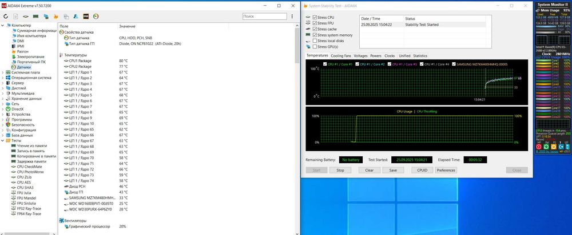Screen dimensions: 572x235
Task: Uncheck the Stress FPU checkbox
Action: [x=315, y=23]
